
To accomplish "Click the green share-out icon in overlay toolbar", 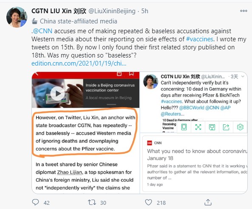I will pos(226,127).
